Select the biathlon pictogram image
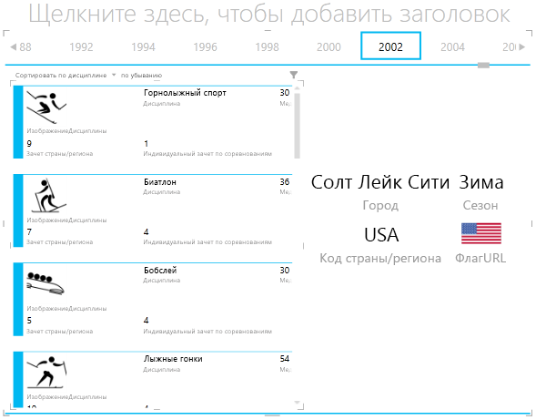The image size is (536, 420). click(x=48, y=196)
